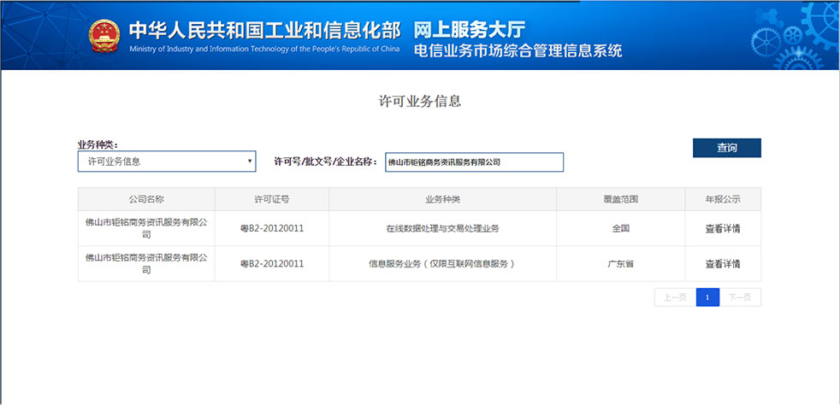Click company name in 广东省 row
The height and width of the screenshot is (405, 840).
[x=146, y=263]
